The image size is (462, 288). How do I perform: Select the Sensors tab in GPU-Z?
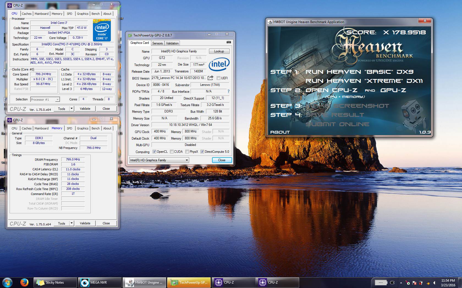(158, 43)
